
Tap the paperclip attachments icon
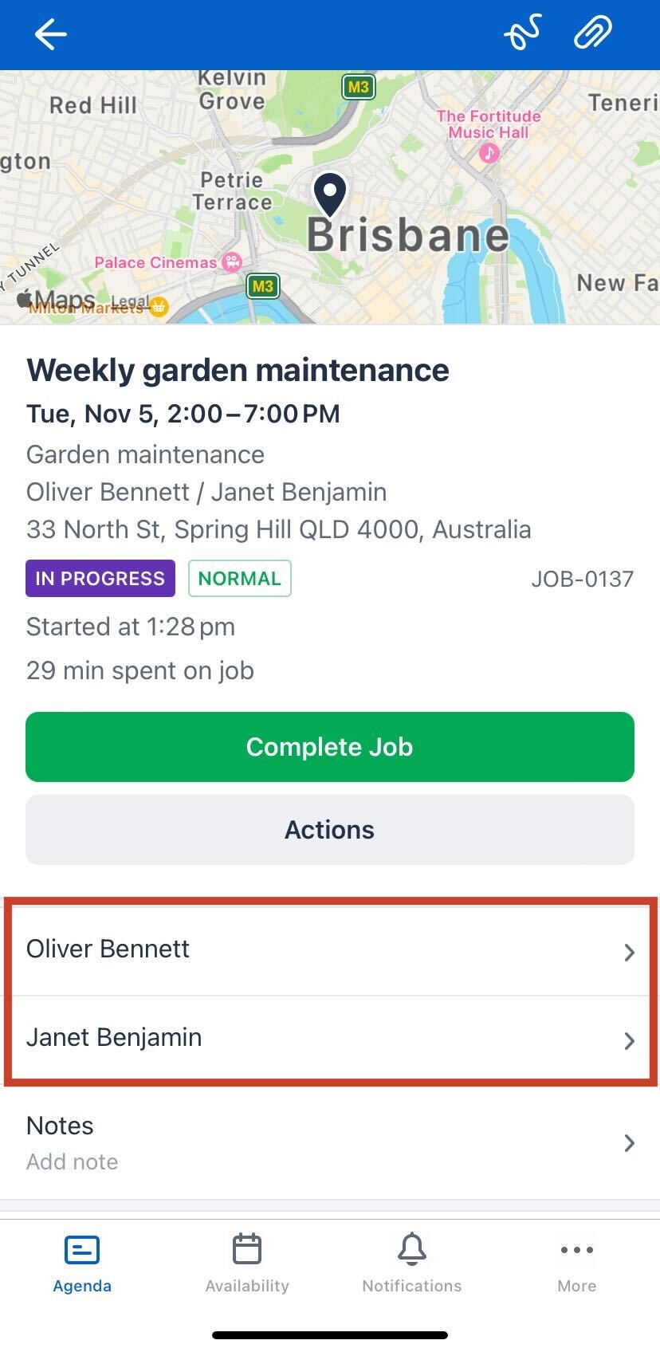click(x=591, y=33)
